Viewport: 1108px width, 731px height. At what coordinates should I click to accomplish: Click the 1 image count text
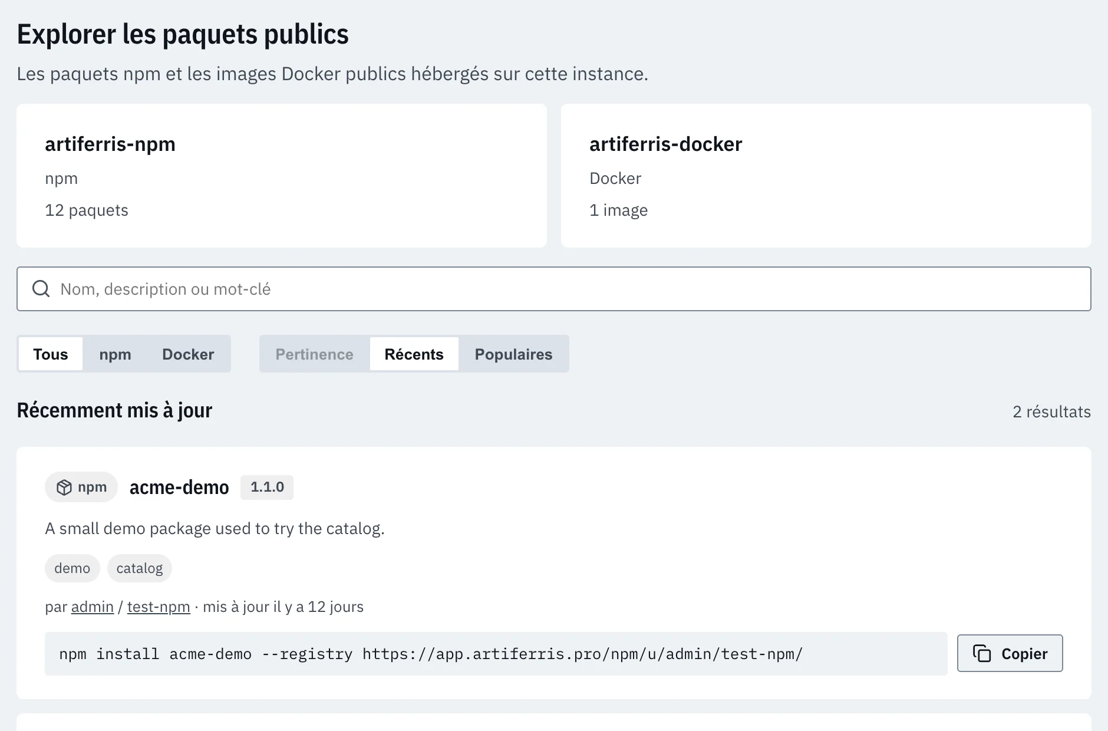coord(618,210)
